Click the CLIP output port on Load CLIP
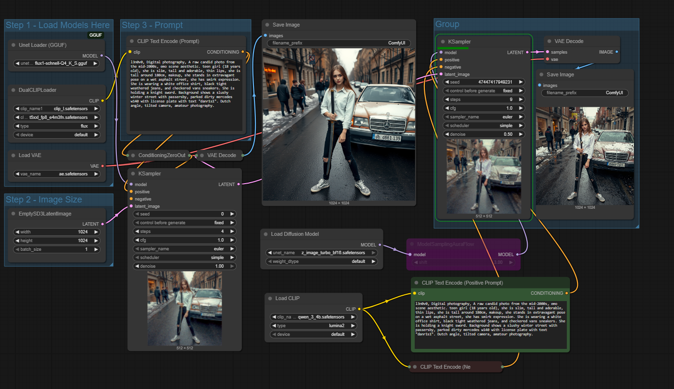 [360, 309]
